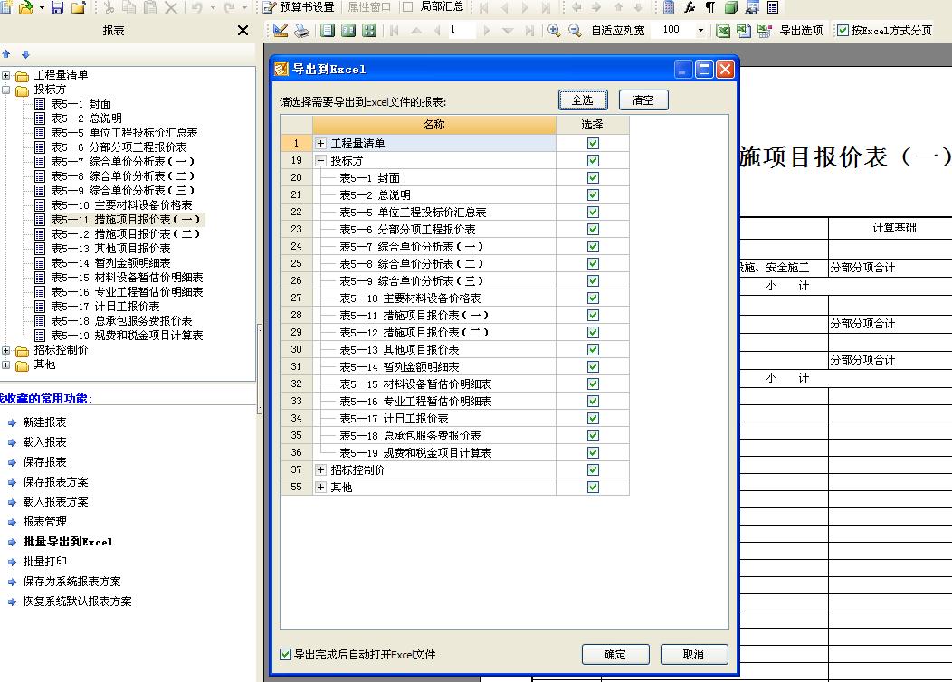This screenshot has height=682, width=952.
Task: Click the green 3D cube icon
Action: pos(731,7)
